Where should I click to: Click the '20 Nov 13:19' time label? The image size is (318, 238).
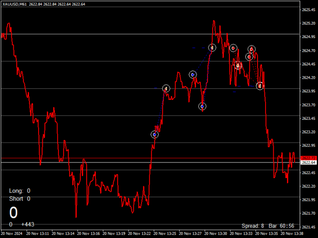pos(114,233)
